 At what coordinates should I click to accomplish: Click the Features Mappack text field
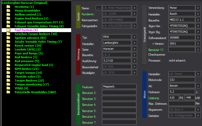[119, 87]
